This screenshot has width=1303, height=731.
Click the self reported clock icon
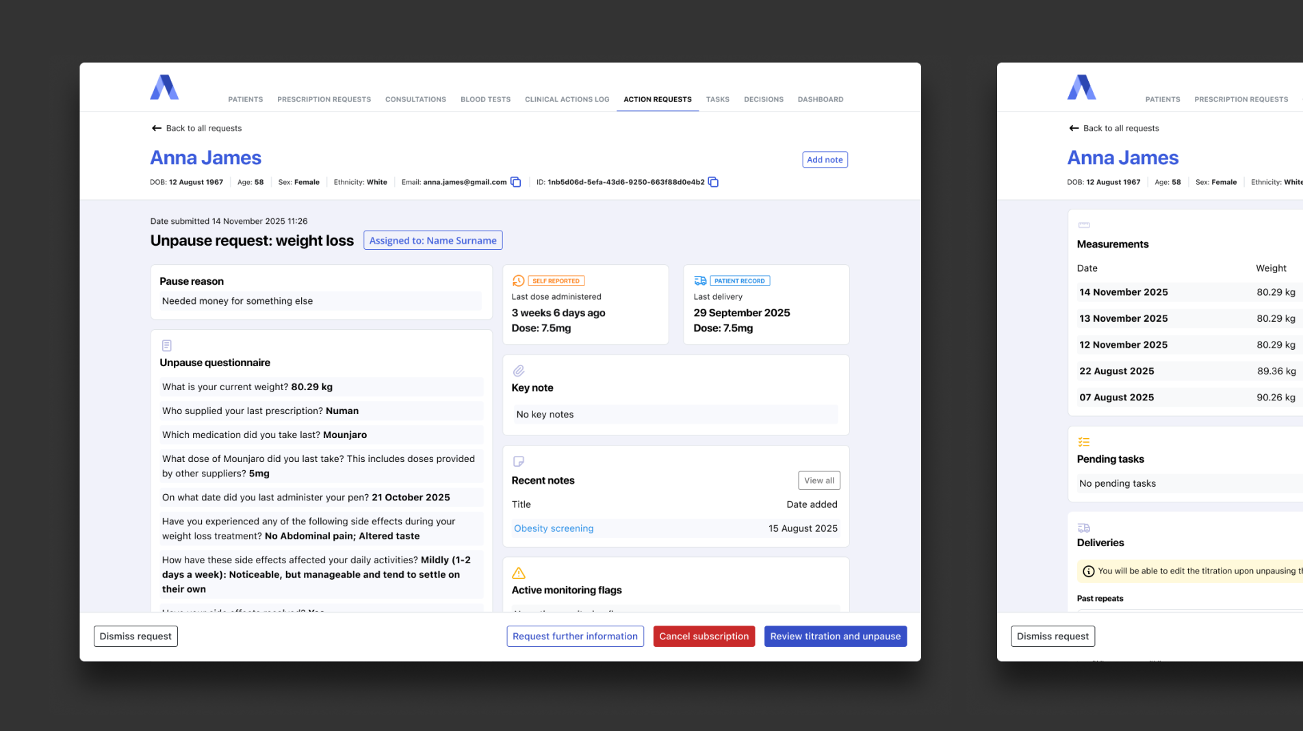pyautogui.click(x=518, y=281)
